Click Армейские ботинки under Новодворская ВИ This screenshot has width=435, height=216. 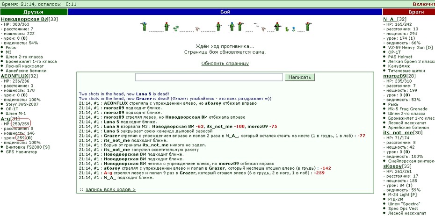pos(26,71)
